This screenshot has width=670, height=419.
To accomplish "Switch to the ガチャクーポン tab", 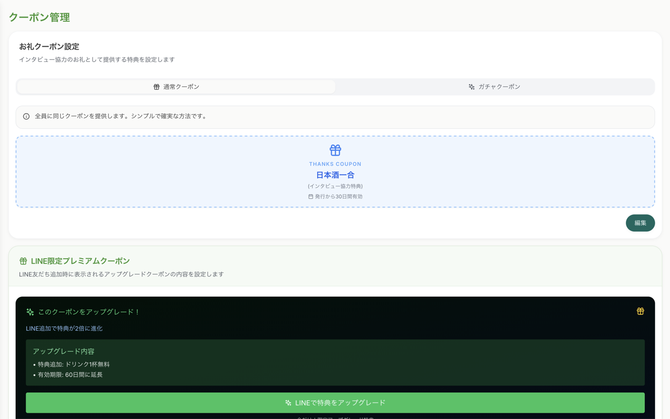I will click(494, 86).
